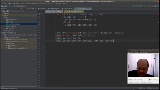The image size is (160, 90).
Task: Switch to the MeuForm.java editor tab
Action: pyautogui.click(x=54, y=9)
